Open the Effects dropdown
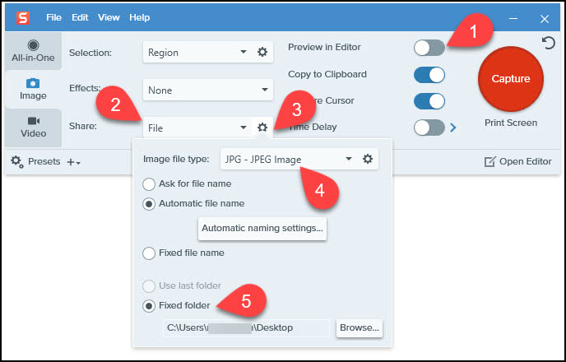The height and width of the screenshot is (362, 566). pos(207,90)
